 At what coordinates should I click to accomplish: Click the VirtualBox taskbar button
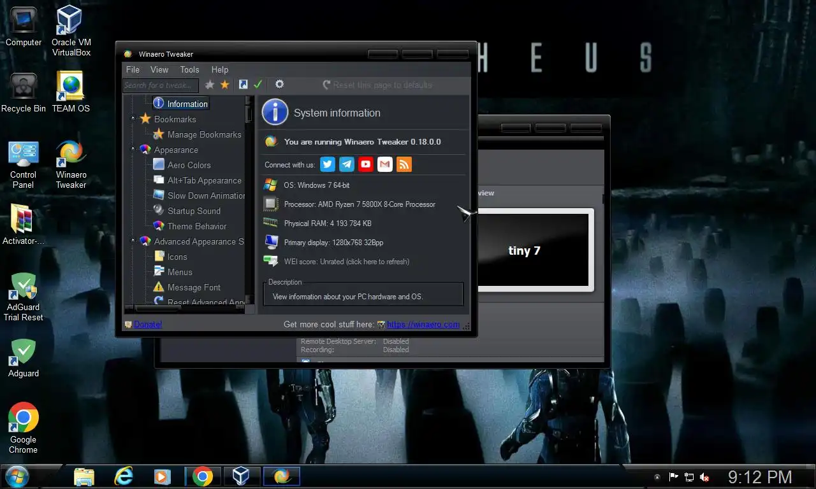click(242, 476)
